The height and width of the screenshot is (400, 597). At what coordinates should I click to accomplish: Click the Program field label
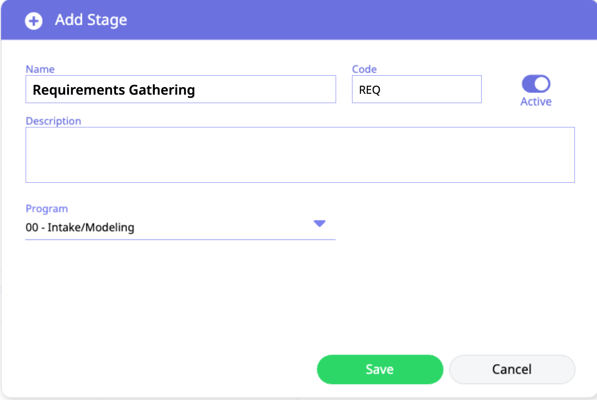[46, 208]
